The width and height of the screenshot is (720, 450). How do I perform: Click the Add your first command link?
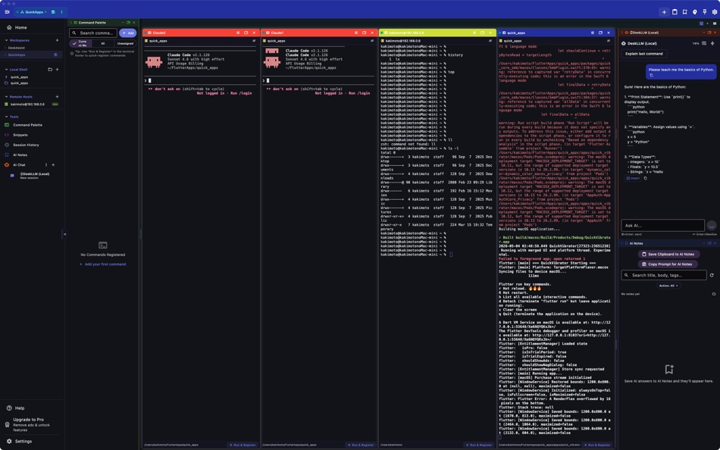pos(103,264)
